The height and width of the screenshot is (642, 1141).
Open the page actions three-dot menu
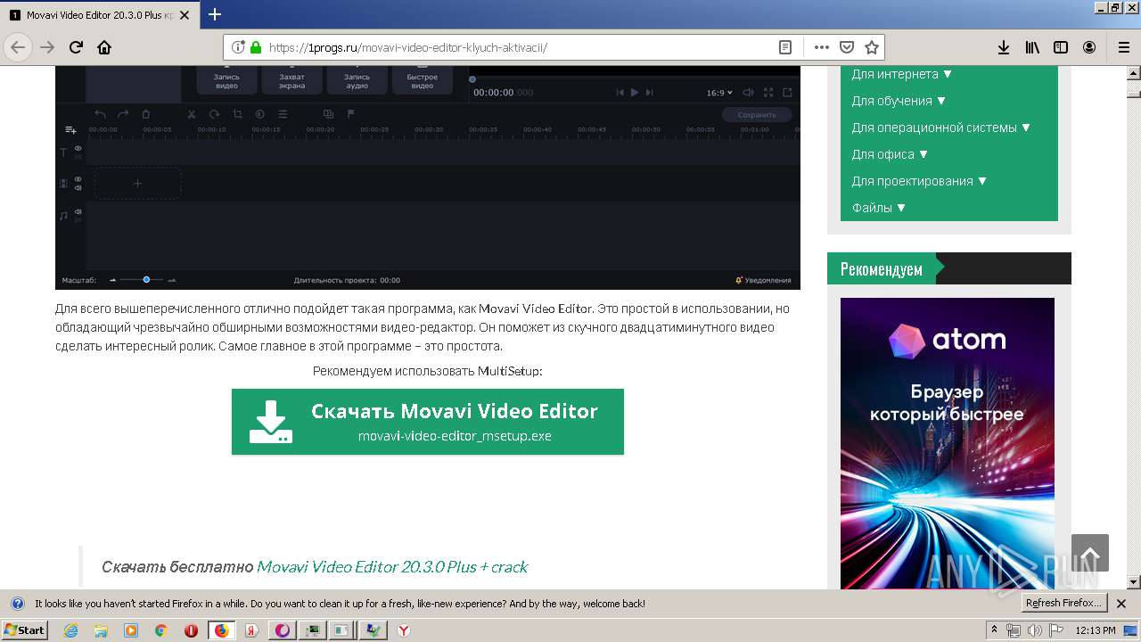click(822, 47)
